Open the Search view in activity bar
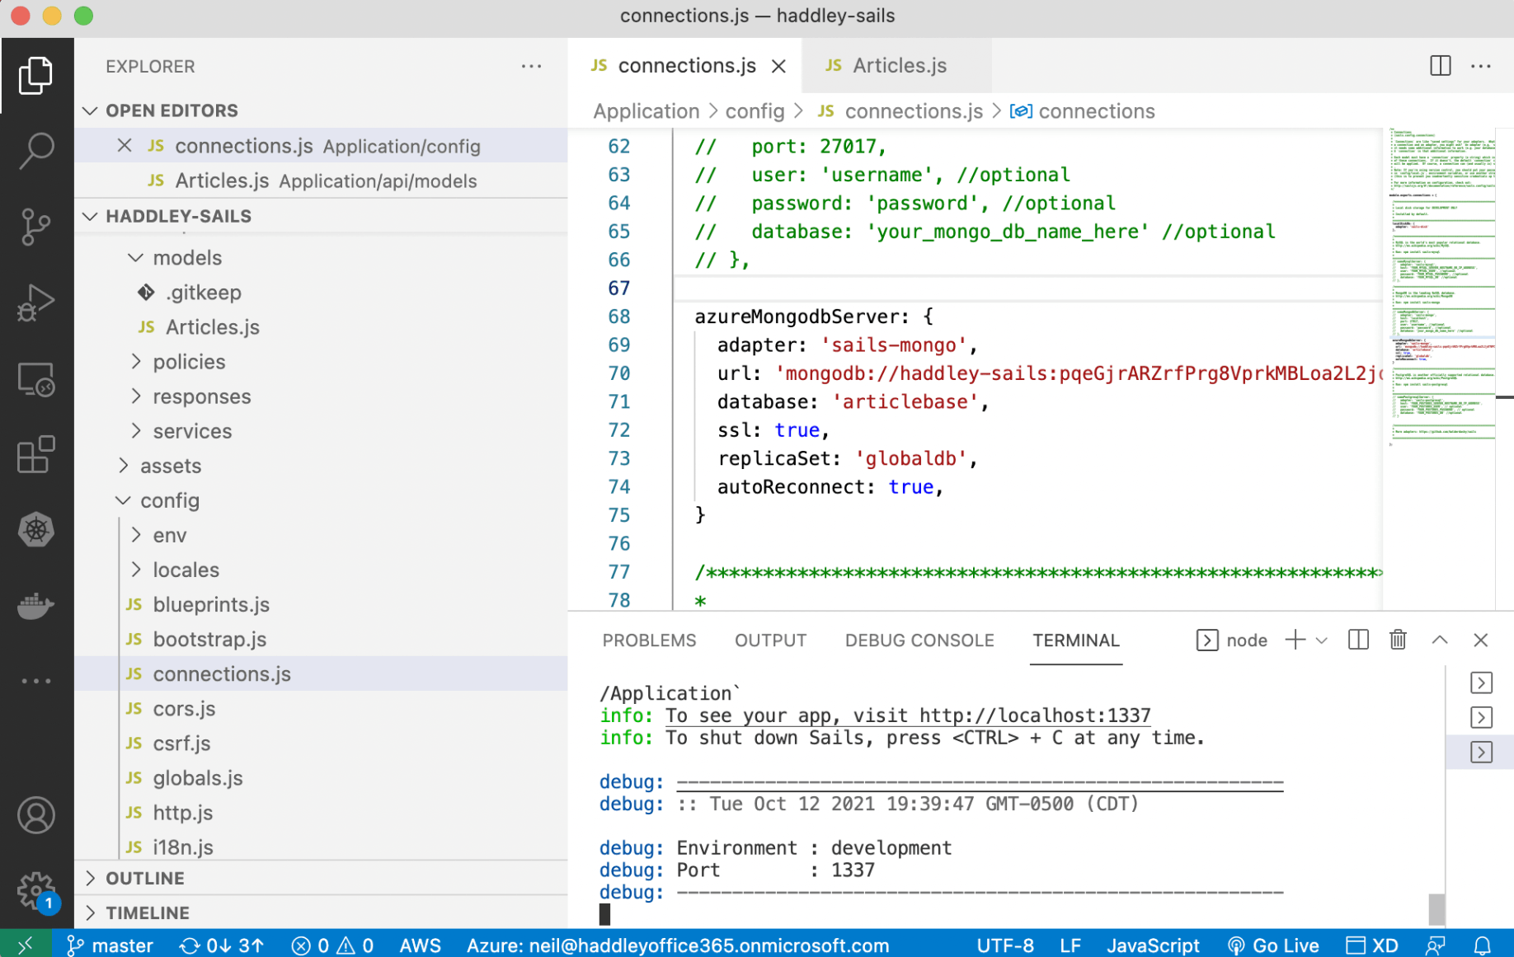 [36, 150]
